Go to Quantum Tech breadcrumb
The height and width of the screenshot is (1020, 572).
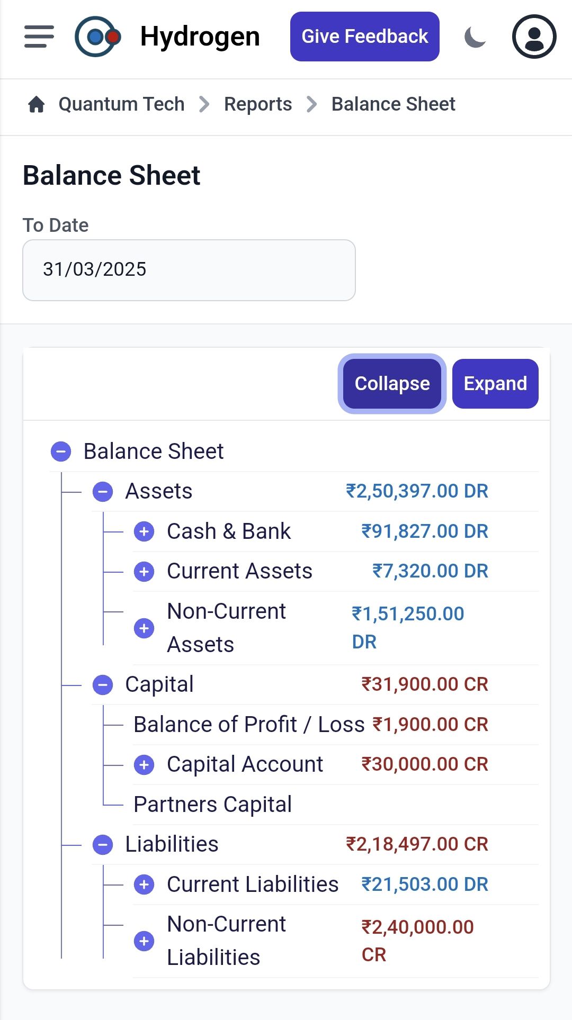(121, 104)
